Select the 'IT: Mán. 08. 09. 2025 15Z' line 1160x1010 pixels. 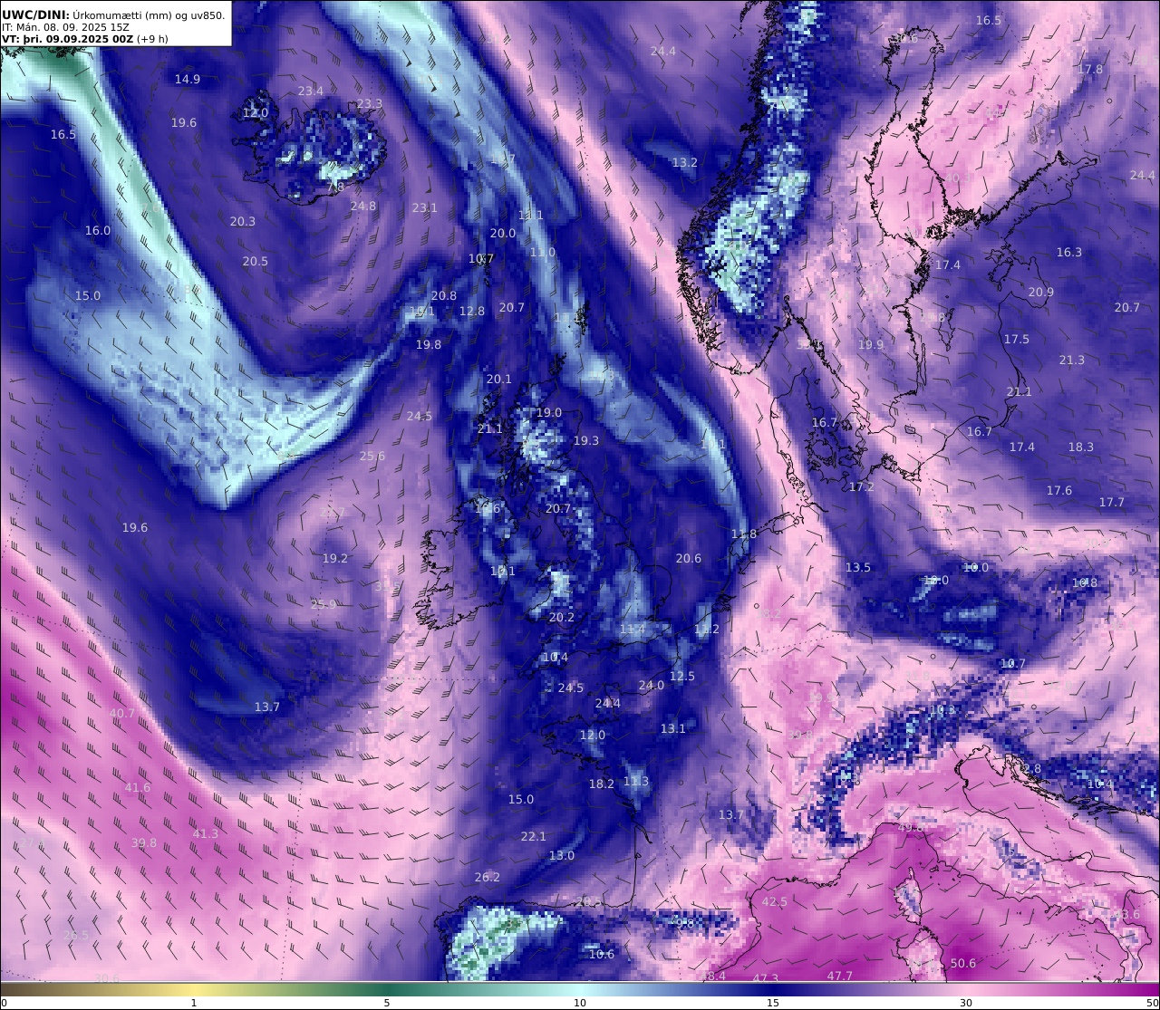coord(65,27)
